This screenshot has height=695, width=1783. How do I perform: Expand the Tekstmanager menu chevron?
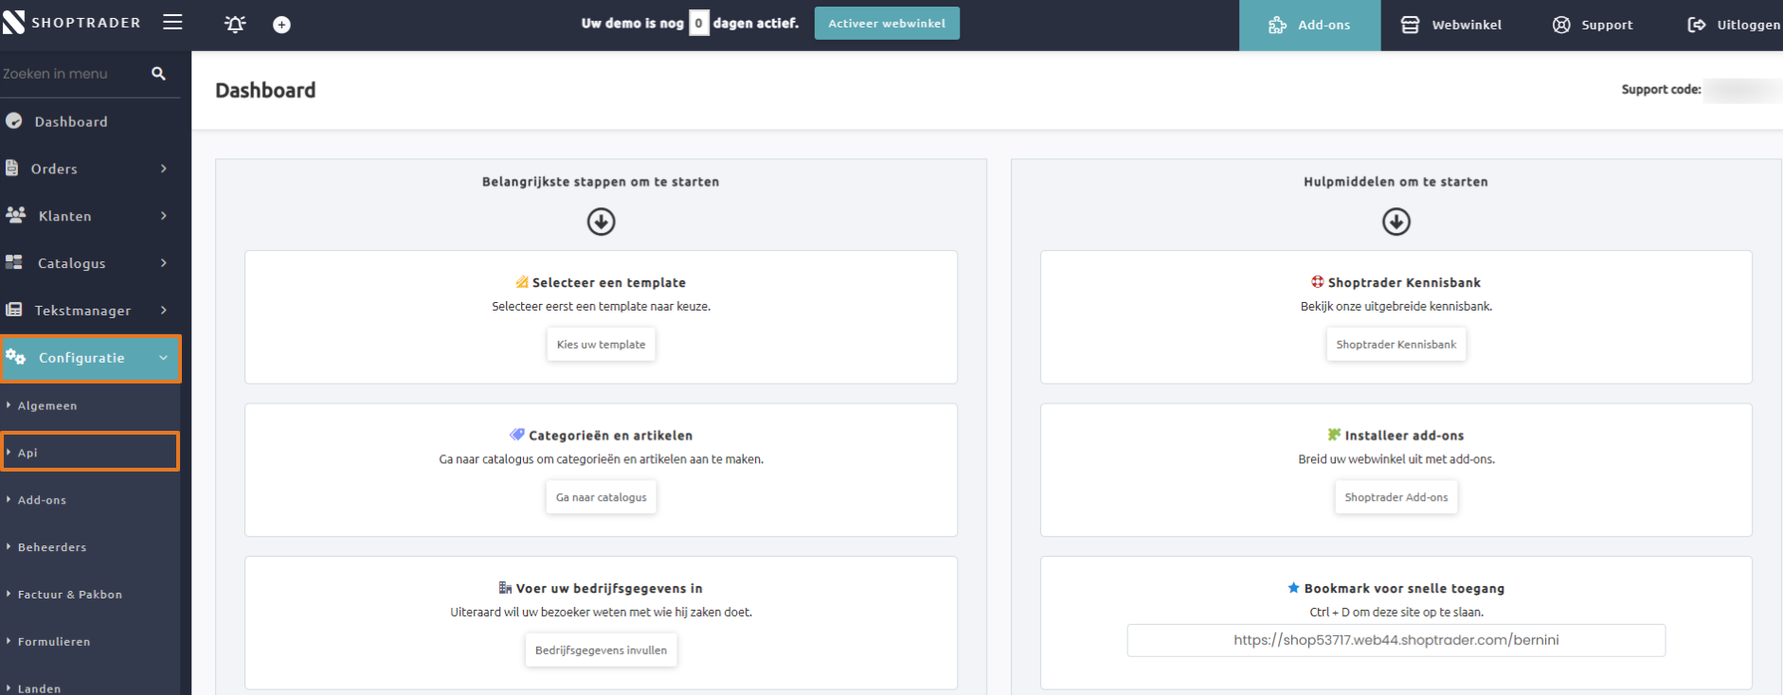[164, 311]
